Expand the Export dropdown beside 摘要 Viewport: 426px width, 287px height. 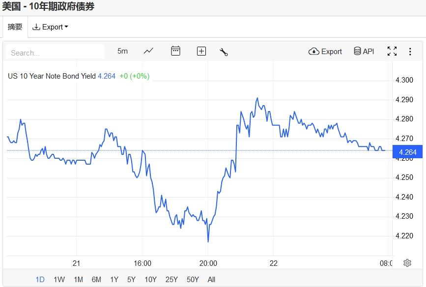[50, 27]
